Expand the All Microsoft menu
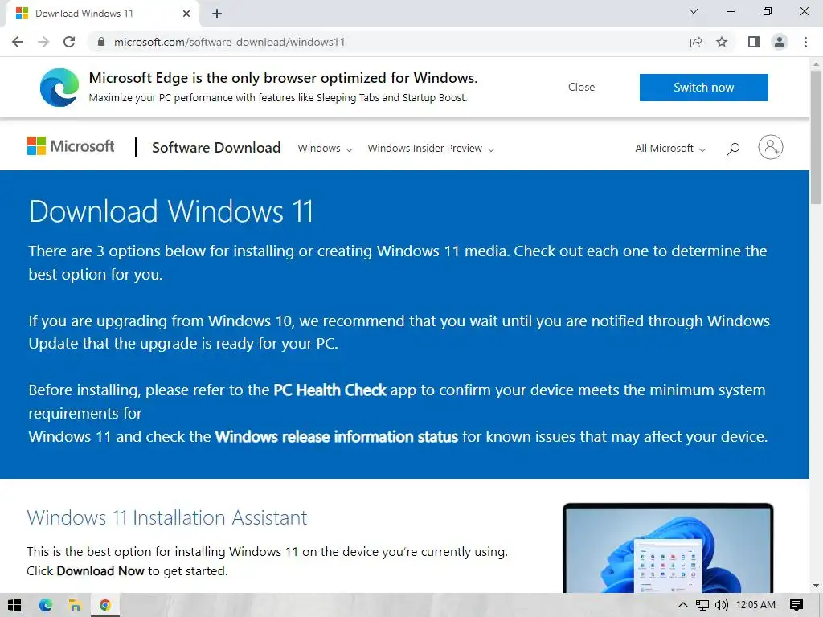 tap(670, 149)
